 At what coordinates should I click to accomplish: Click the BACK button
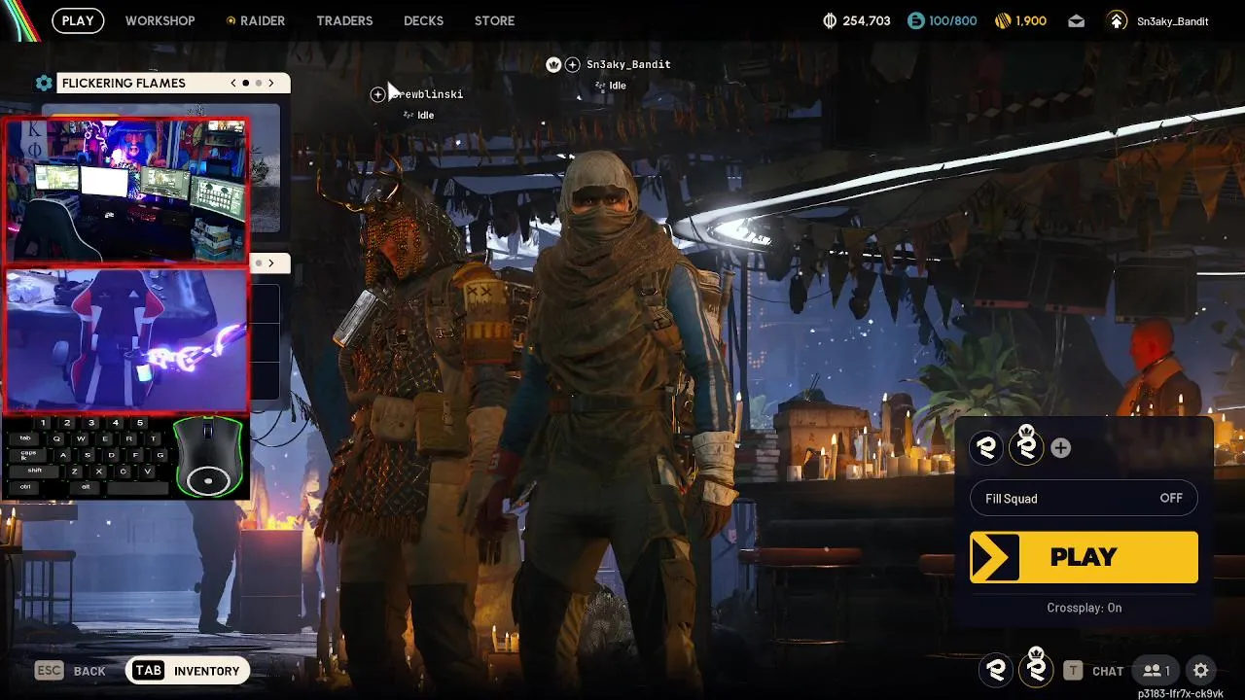pos(70,671)
